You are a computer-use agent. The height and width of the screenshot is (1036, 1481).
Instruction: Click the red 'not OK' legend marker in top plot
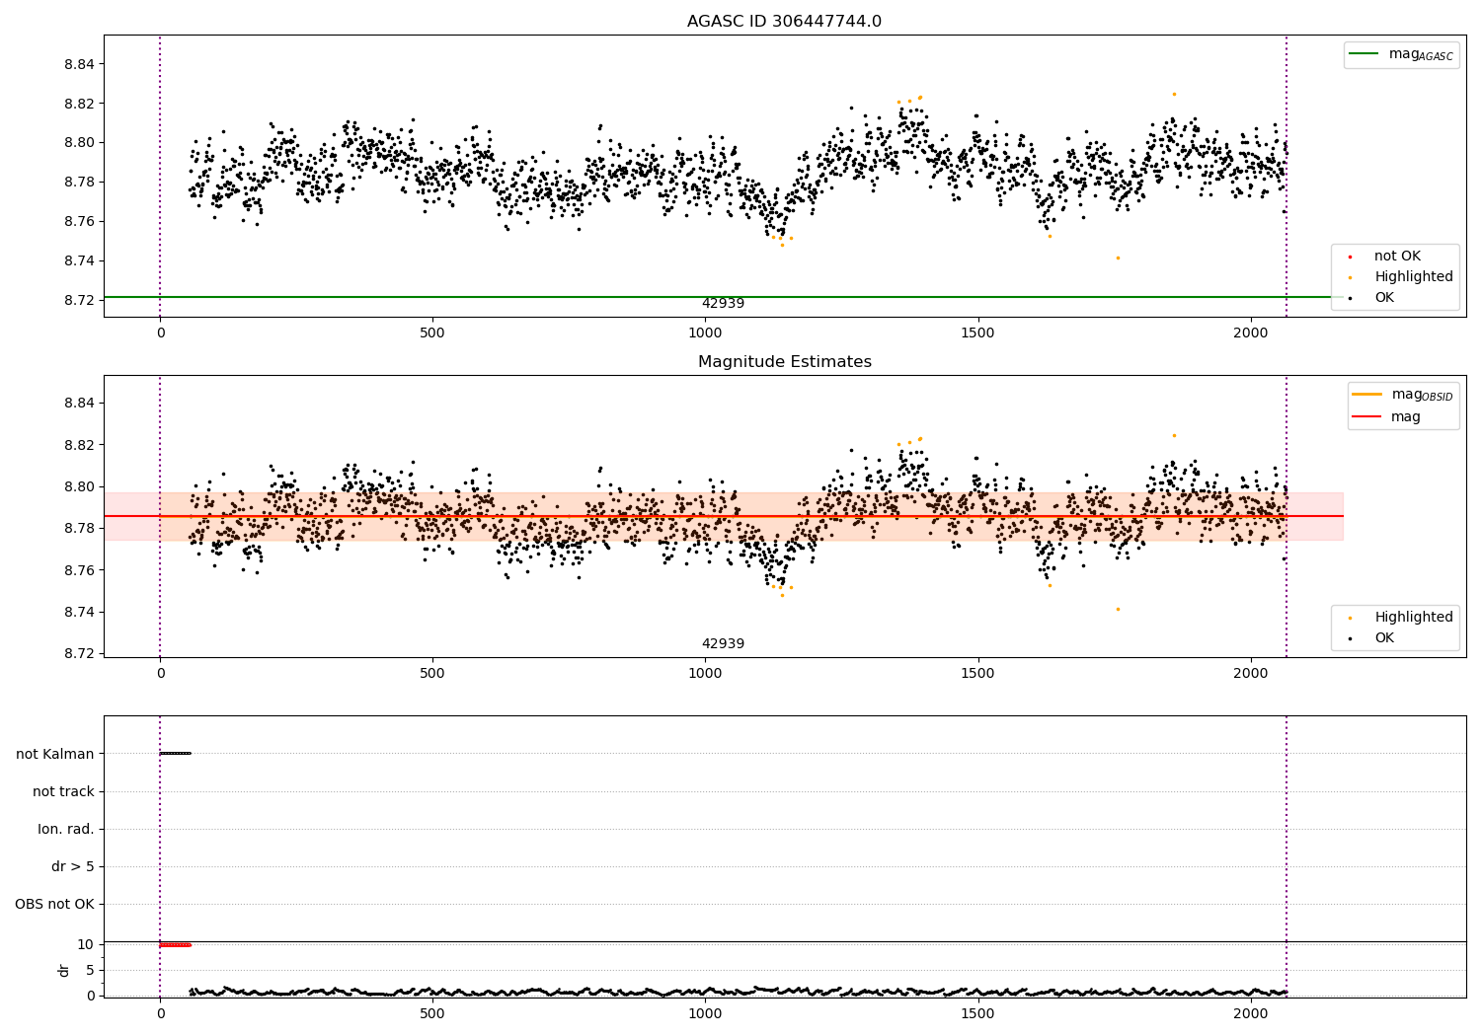1351,258
